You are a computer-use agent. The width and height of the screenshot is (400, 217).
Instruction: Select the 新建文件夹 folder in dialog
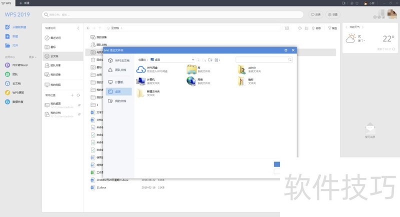click(148, 93)
